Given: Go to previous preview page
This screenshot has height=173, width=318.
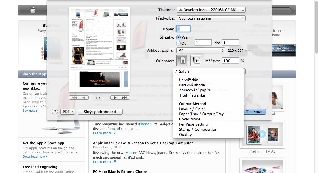Looking at the screenshot, I should (x=84, y=98).
